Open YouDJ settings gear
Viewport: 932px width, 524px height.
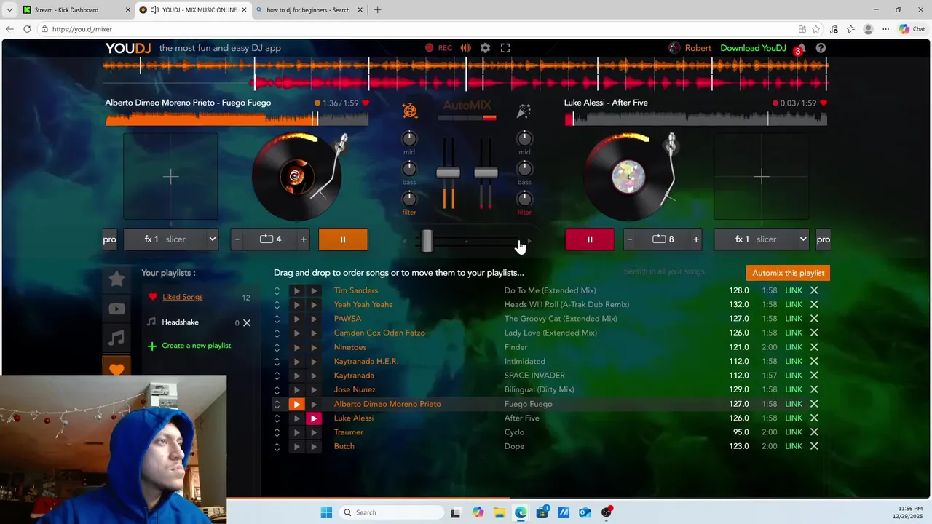coord(485,48)
